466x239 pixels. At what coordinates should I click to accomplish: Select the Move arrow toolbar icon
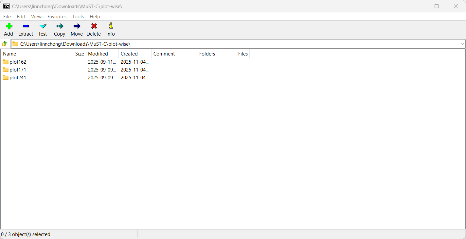[77, 26]
